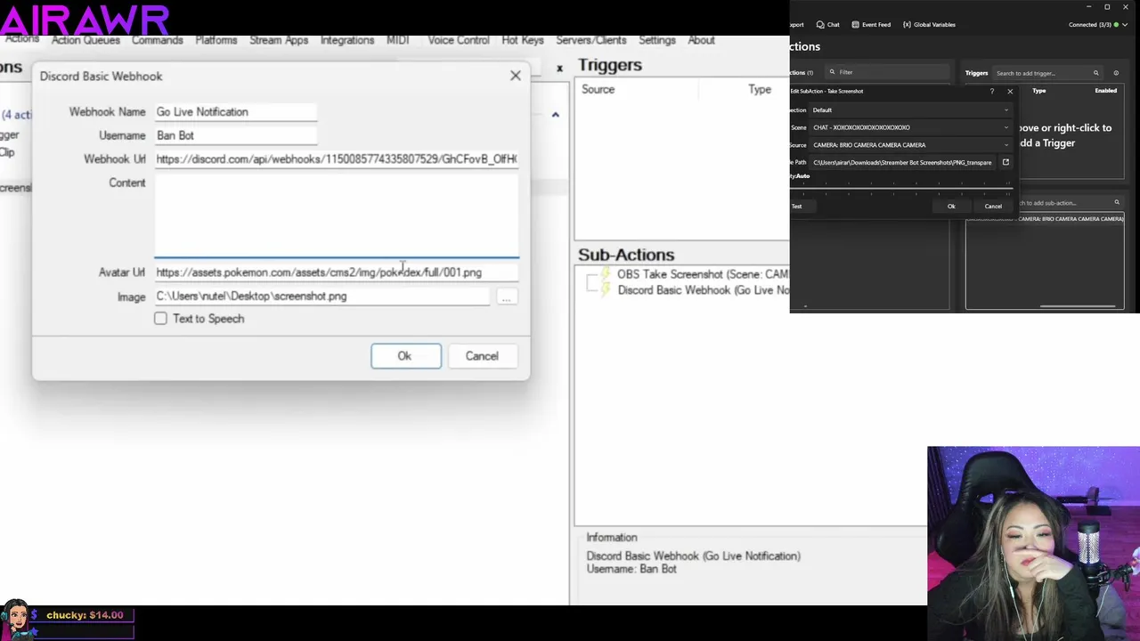Cancel the Discord Basic Webhook dialog
The image size is (1140, 641).
482,356
